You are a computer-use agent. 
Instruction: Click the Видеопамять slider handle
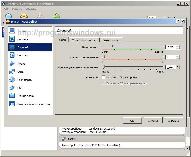click(111, 47)
